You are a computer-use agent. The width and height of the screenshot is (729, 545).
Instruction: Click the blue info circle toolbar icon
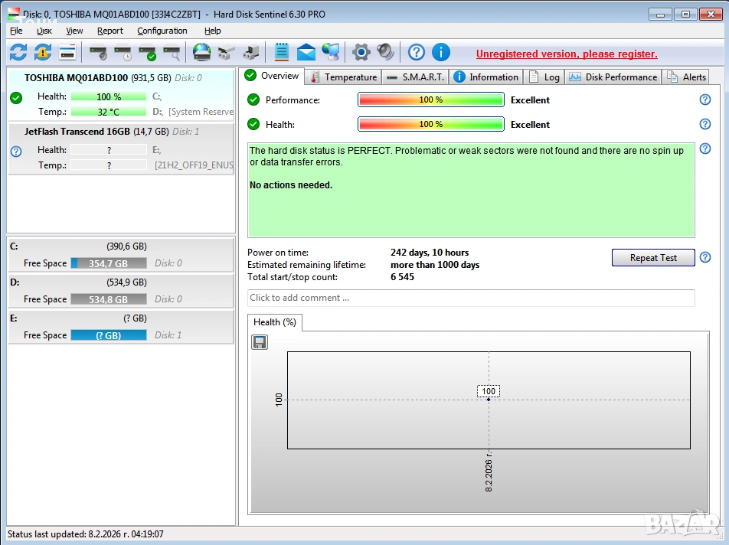tap(441, 52)
